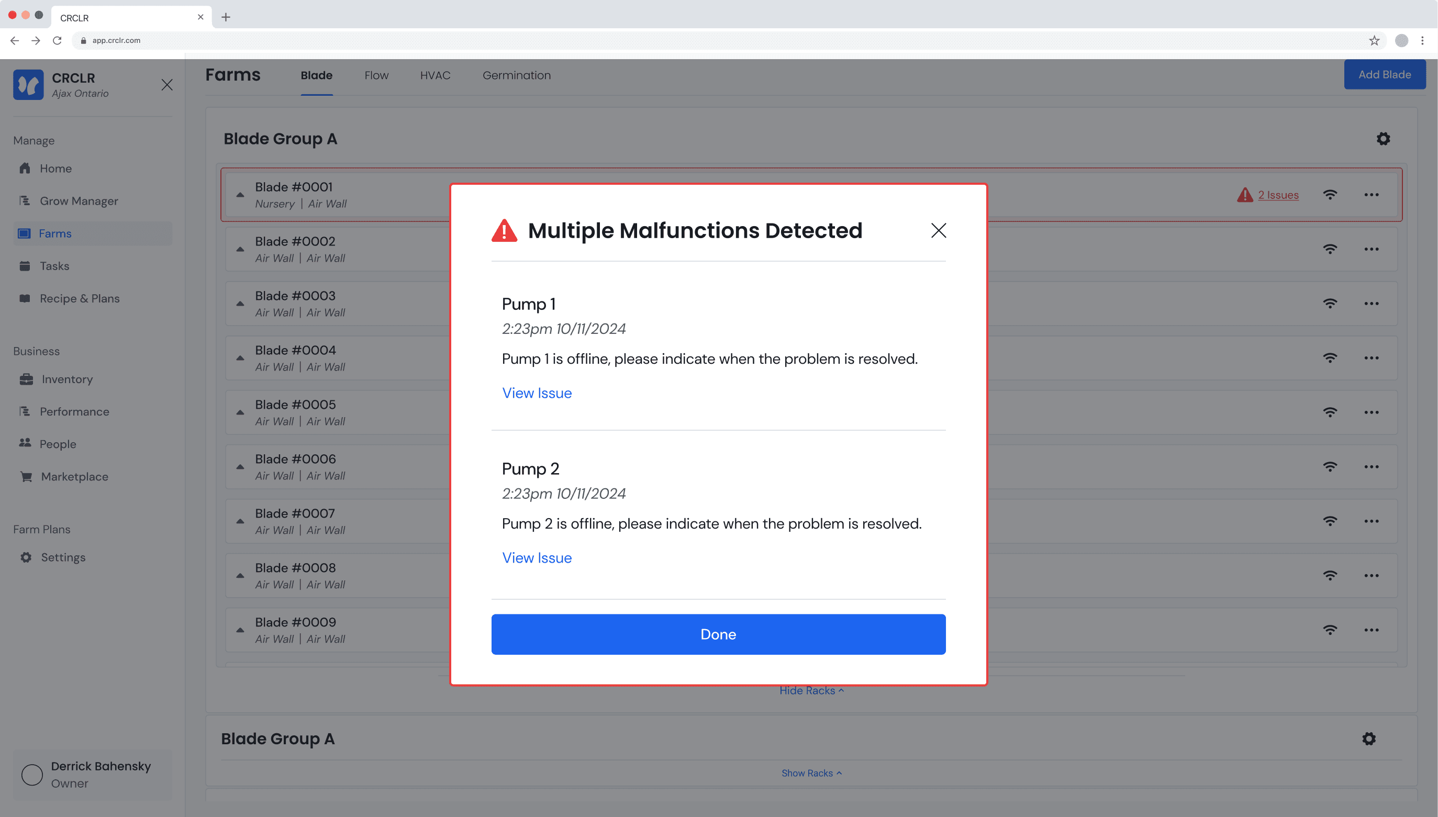
Task: Collapse the sidebar with X icon
Action: point(166,85)
